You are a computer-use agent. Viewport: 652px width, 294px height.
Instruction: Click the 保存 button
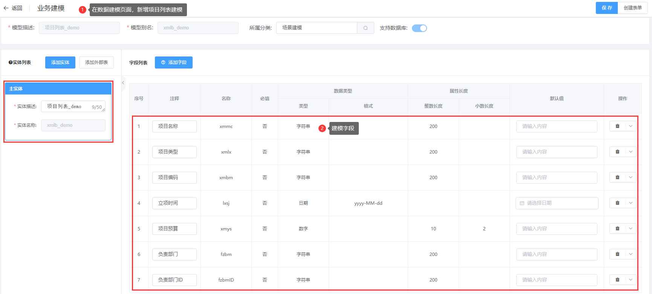pyautogui.click(x=606, y=8)
